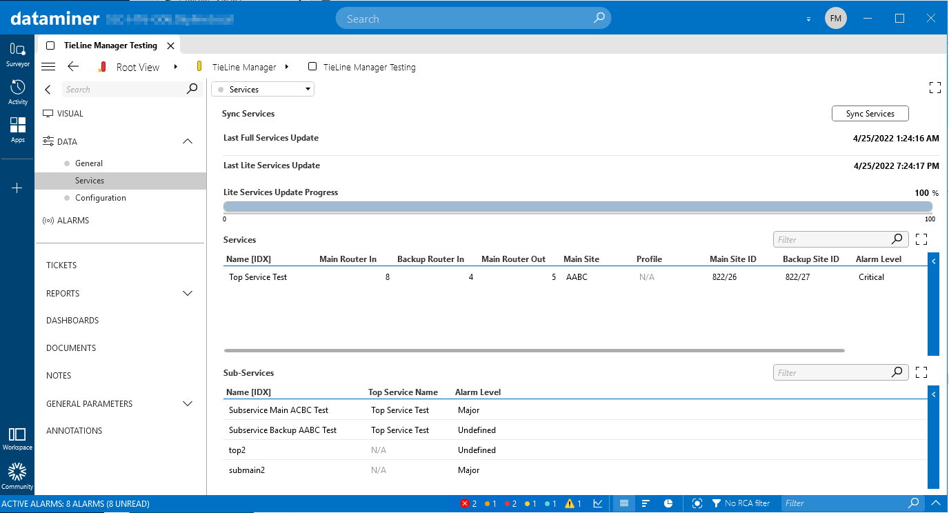
Task: Expand the Services table to full screen
Action: coord(921,239)
